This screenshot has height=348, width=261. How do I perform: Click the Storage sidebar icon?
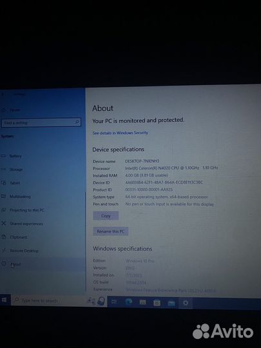coord(3,169)
